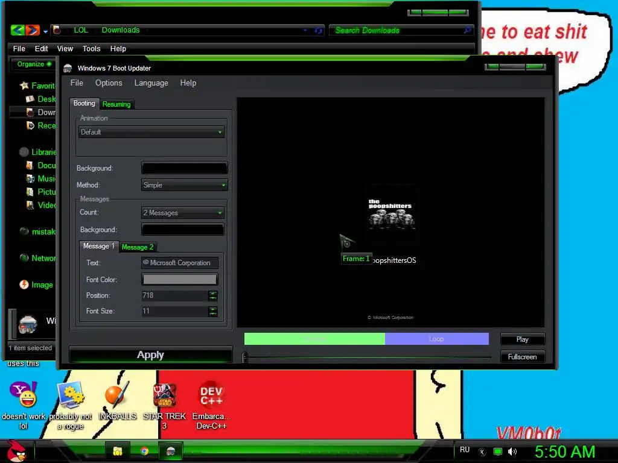Open Language menu in Windows 7 Boot Updater
This screenshot has width=618, height=463.
click(x=151, y=83)
